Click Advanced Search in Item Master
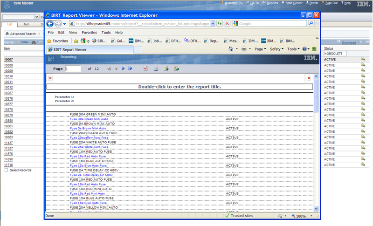The width and height of the screenshot is (373, 226). tap(23, 34)
